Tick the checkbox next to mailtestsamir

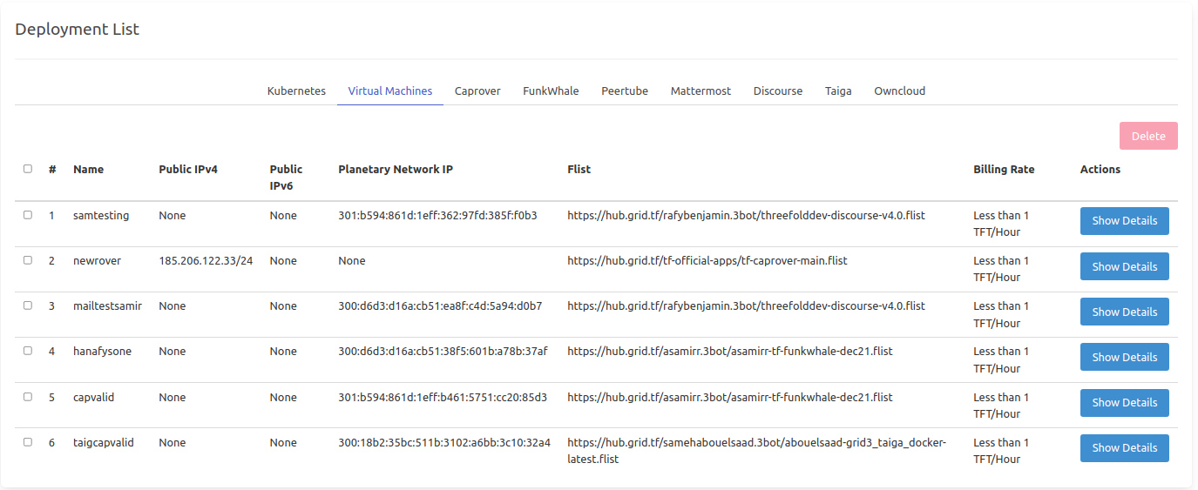[x=28, y=305]
